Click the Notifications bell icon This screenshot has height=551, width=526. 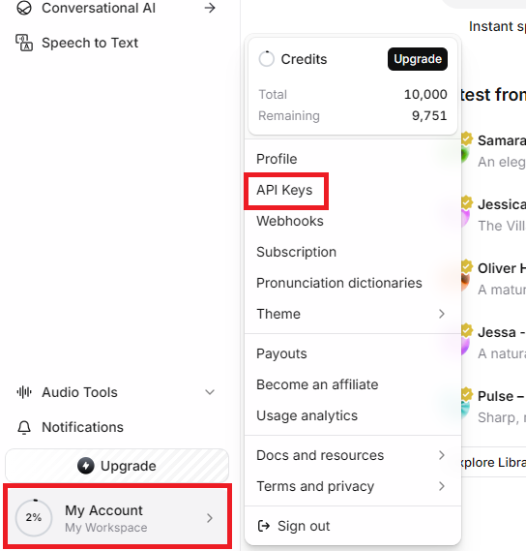(x=24, y=427)
